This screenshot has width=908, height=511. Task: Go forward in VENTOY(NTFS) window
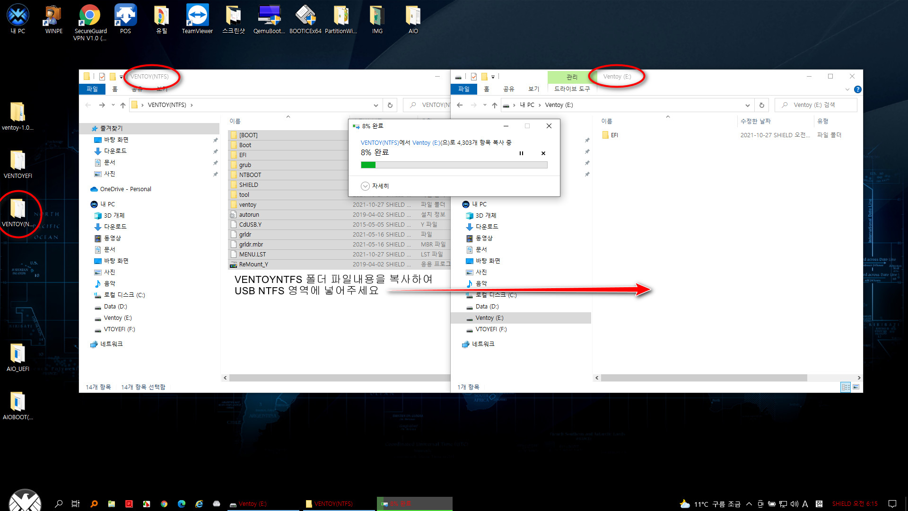(102, 105)
